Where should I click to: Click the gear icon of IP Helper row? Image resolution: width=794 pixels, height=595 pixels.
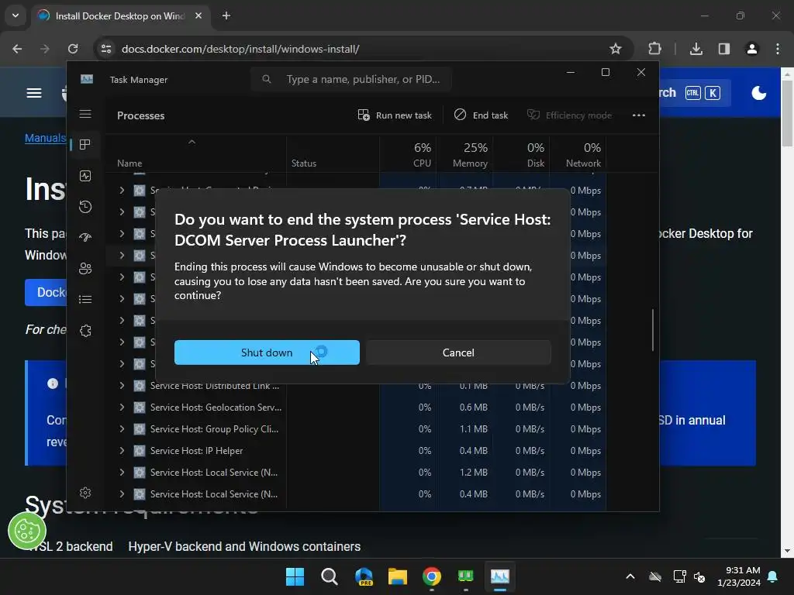(x=140, y=451)
